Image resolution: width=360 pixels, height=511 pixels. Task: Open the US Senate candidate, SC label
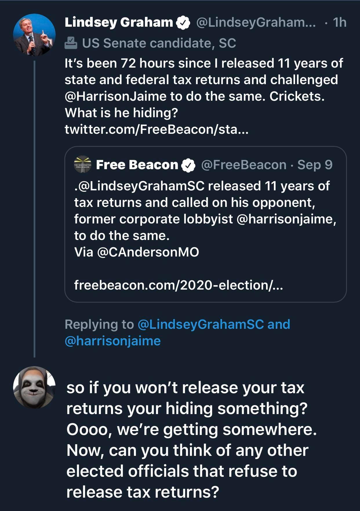click(159, 43)
